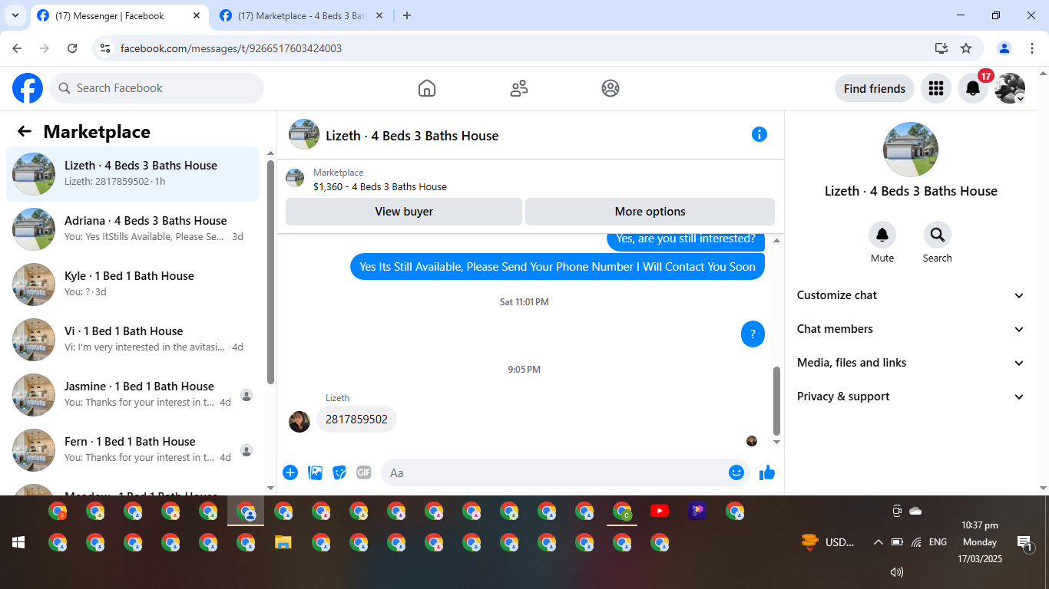
Task: Open conversation information icon
Action: coord(759,134)
